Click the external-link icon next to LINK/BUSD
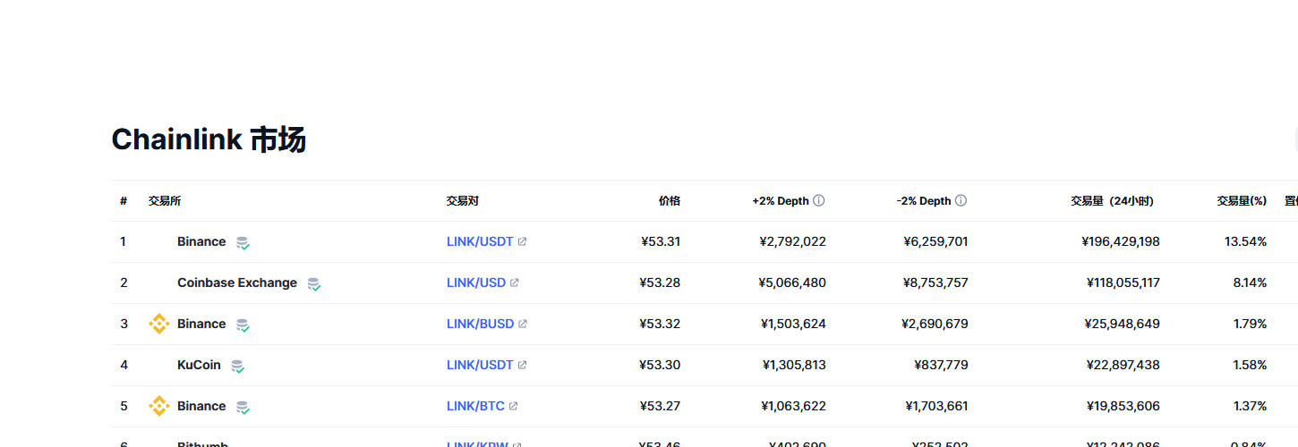This screenshot has width=1298, height=447. 523,324
